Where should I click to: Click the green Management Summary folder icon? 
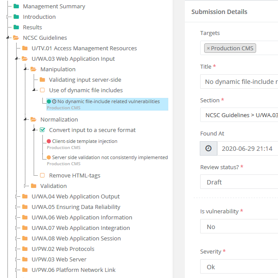[x=16, y=6]
